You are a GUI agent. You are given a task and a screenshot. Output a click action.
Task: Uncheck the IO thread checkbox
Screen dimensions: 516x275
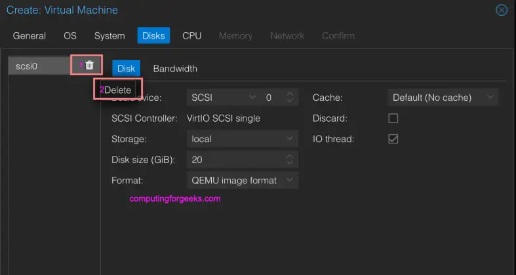[x=393, y=139]
